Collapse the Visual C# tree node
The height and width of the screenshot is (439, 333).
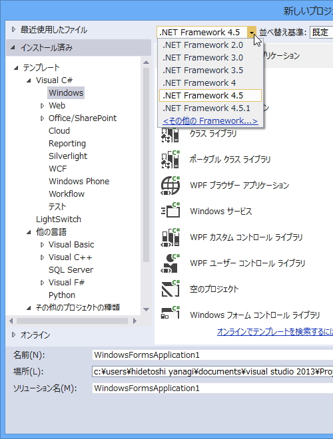coord(29,80)
